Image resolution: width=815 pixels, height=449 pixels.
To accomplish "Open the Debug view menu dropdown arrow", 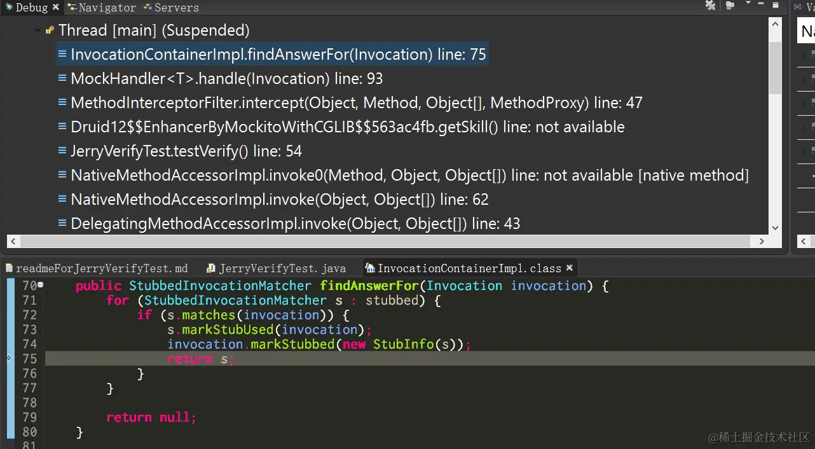I will (748, 4).
